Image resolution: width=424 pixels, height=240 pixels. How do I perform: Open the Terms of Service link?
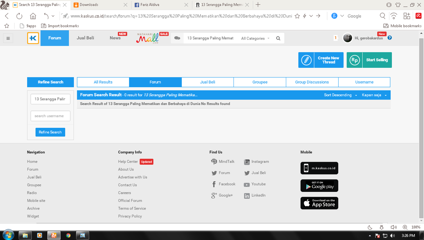(x=132, y=208)
